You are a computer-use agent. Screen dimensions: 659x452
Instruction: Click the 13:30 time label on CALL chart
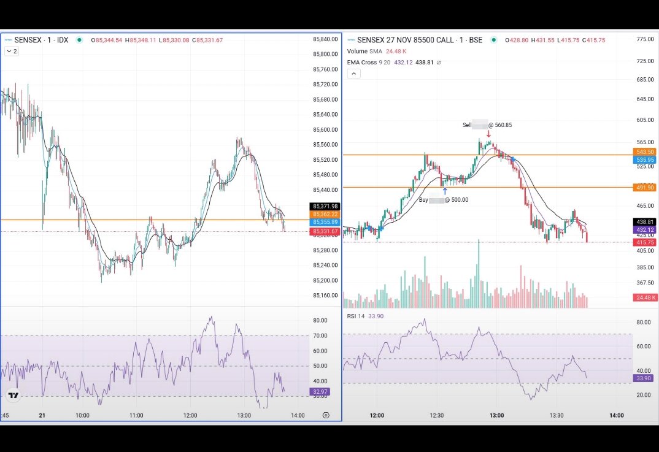557,415
